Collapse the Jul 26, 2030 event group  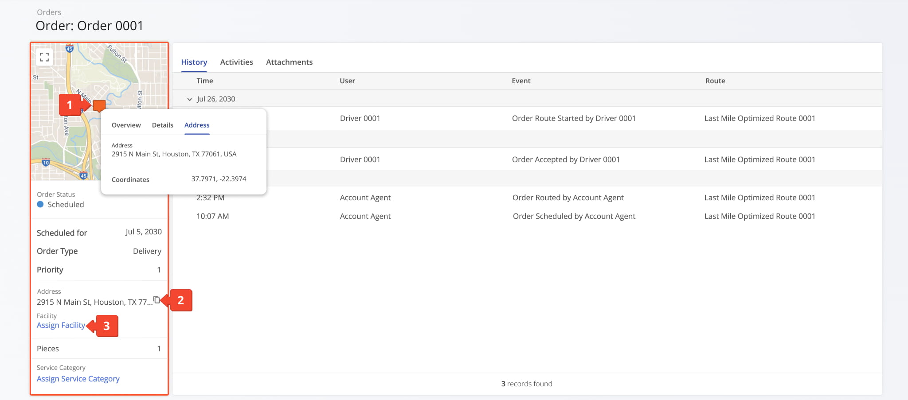[x=190, y=99]
